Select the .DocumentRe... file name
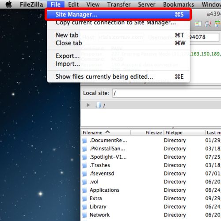 pos(108,141)
